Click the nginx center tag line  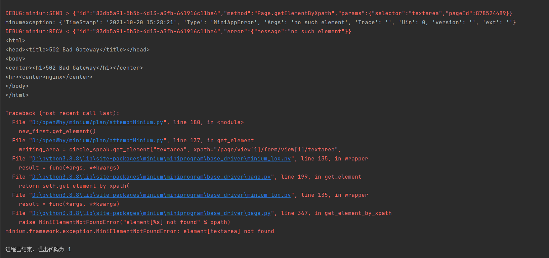click(x=49, y=77)
